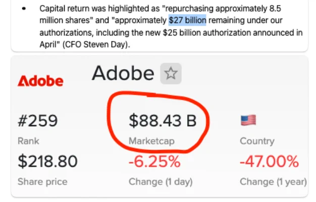Toggle the favorite star next to Adobe
This screenshot has height=202, width=316.
tap(171, 73)
